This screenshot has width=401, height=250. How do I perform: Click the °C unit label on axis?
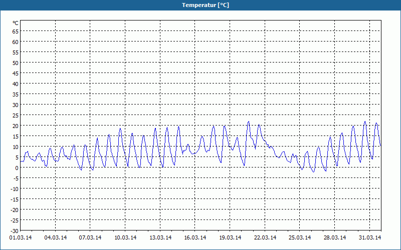16,23
